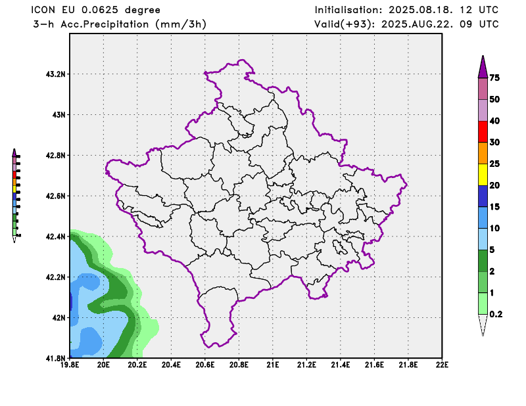Screen dimensions: 526x406
Task: Click the white arrow below the large legend
Action: 483,325
